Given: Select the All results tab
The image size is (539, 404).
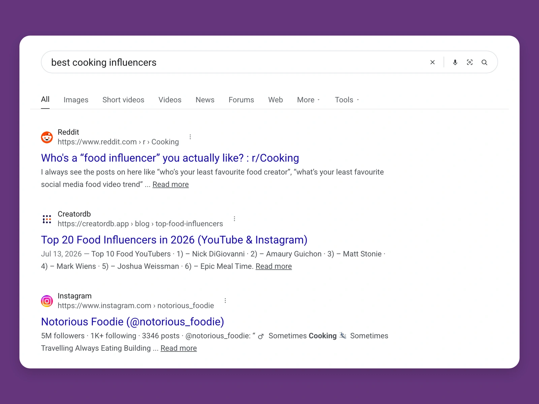Looking at the screenshot, I should 45,99.
